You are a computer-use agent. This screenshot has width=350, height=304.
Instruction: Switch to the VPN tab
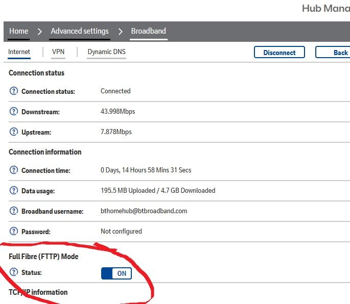click(x=58, y=52)
